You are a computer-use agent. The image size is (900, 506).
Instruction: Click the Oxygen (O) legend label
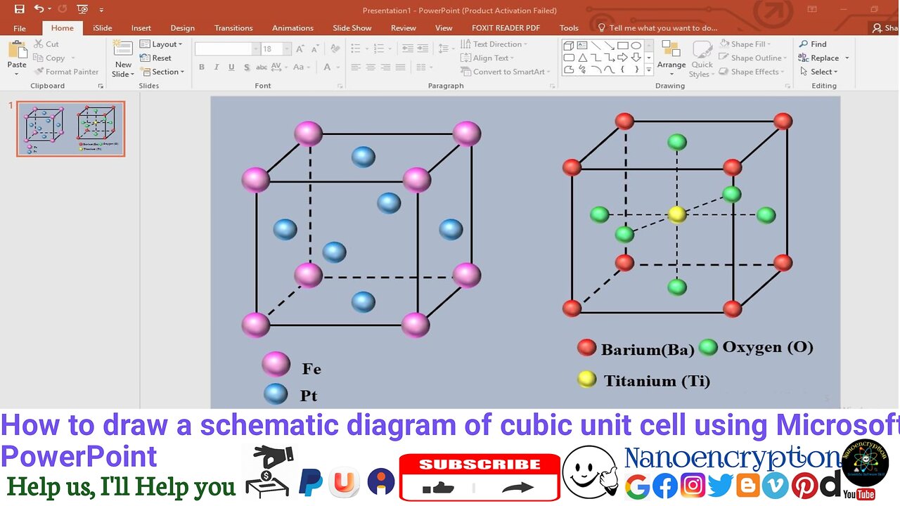pos(768,346)
